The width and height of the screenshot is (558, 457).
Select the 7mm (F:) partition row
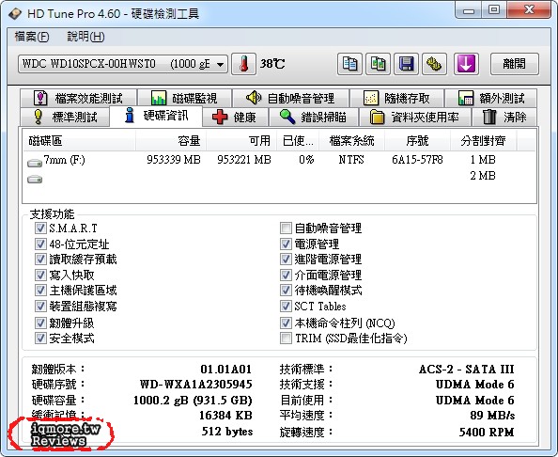[279, 160]
